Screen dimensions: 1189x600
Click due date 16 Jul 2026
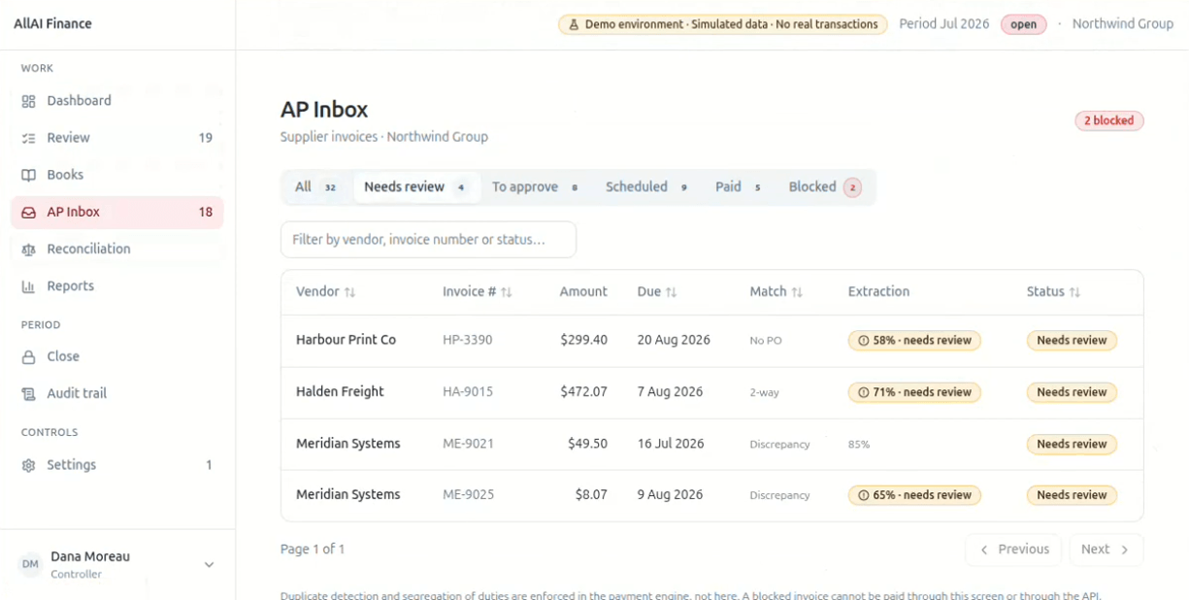pyautogui.click(x=671, y=444)
